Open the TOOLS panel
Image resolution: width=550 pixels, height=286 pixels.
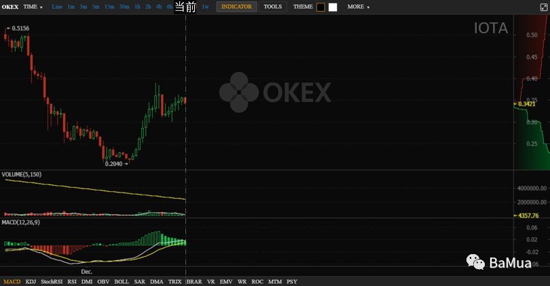[272, 7]
